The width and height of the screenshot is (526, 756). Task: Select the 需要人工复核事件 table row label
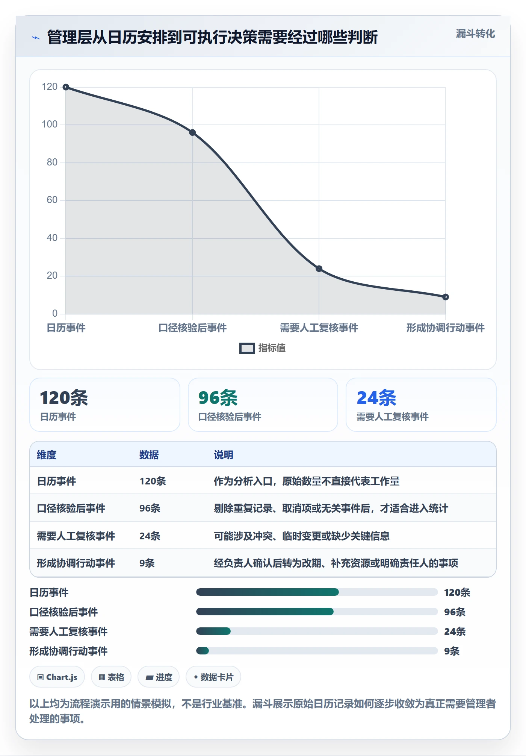pyautogui.click(x=76, y=536)
